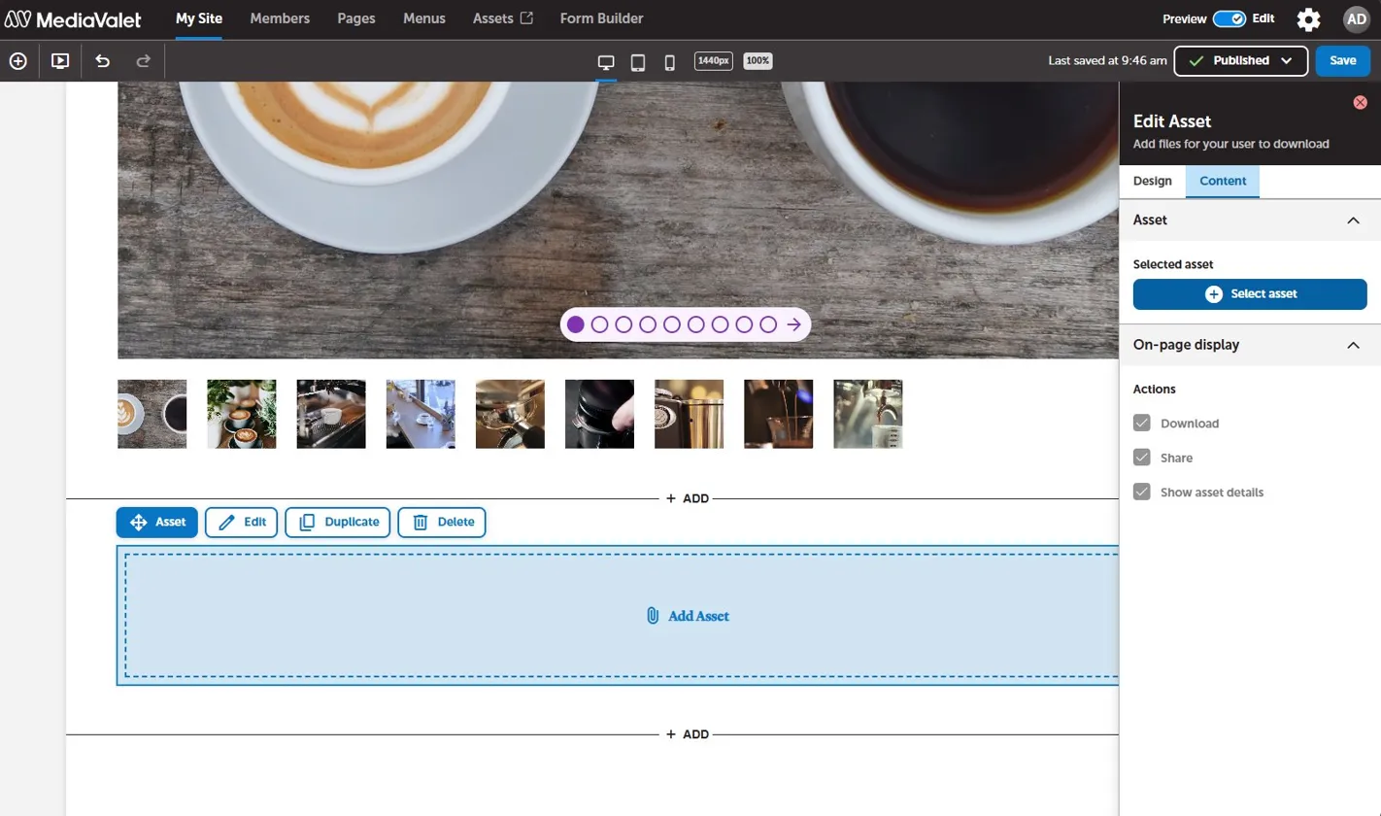1381x816 pixels.
Task: Select the portafilter fifth thumbnail
Action: (x=510, y=414)
